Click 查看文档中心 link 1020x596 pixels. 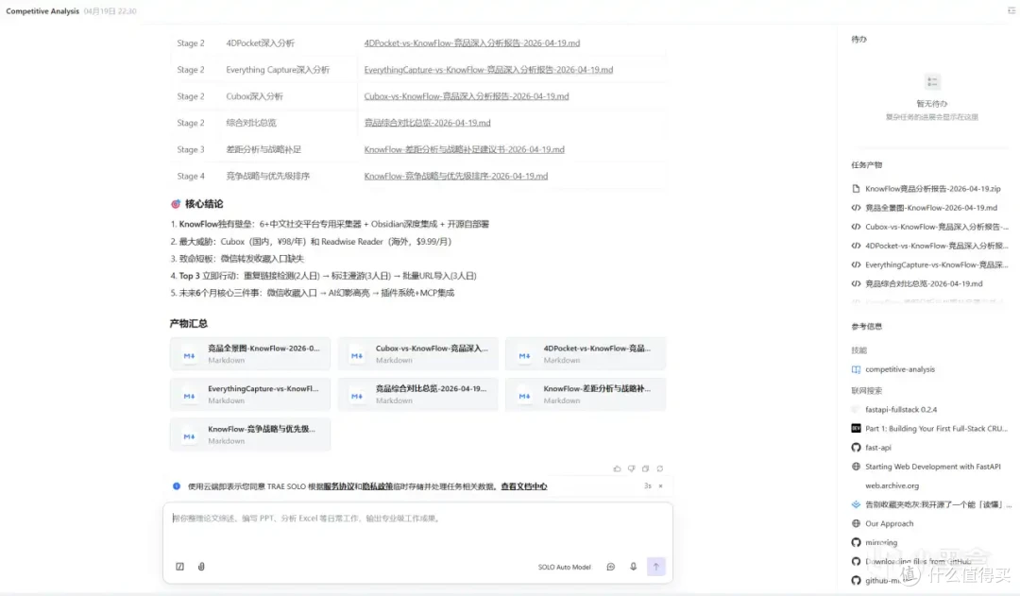click(523, 486)
